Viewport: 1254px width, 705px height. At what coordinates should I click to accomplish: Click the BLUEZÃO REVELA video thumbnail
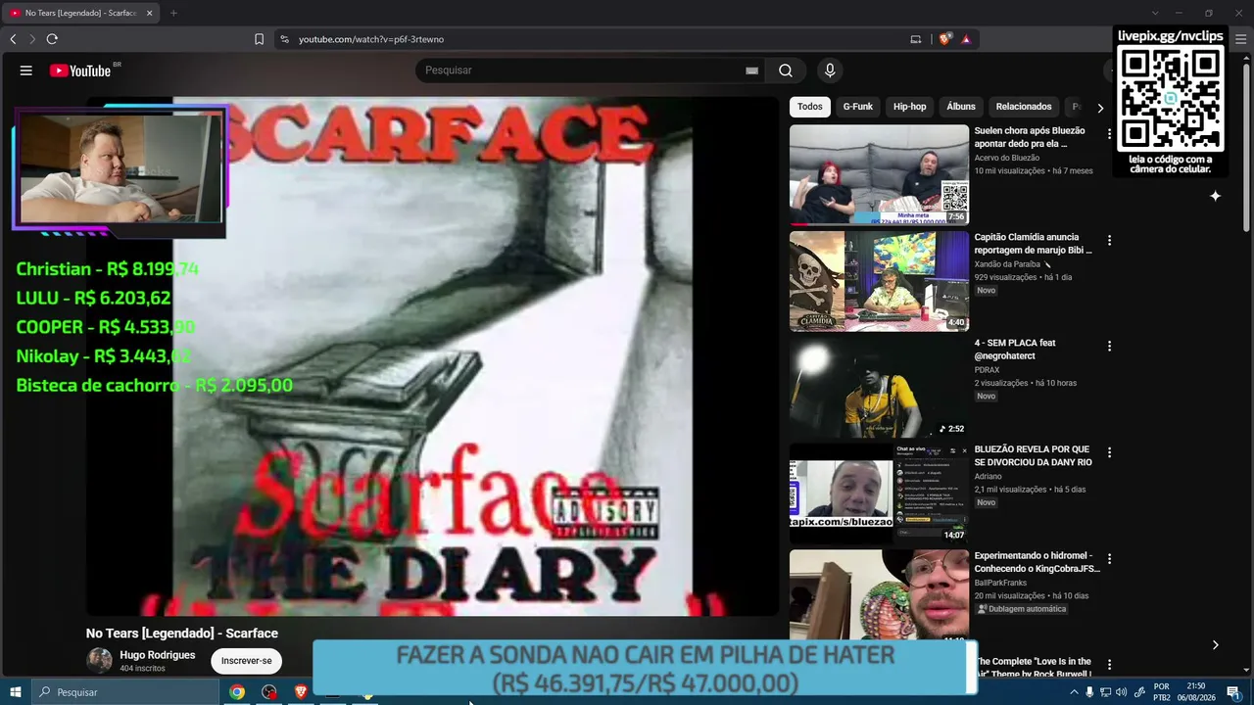(x=879, y=493)
